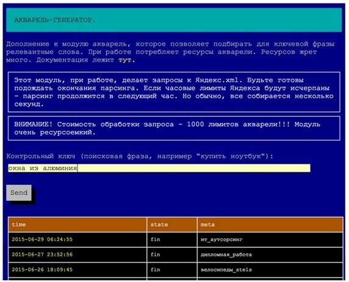Click the "велосипеды_stels" meta cell
349x282 pixels.
coord(270,270)
